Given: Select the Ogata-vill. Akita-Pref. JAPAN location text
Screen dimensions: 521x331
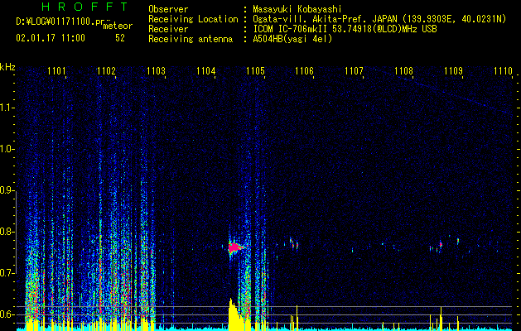Looking at the screenshot, I should 379,19.
